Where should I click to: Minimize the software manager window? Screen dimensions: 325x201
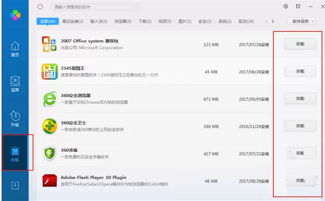coord(310,7)
